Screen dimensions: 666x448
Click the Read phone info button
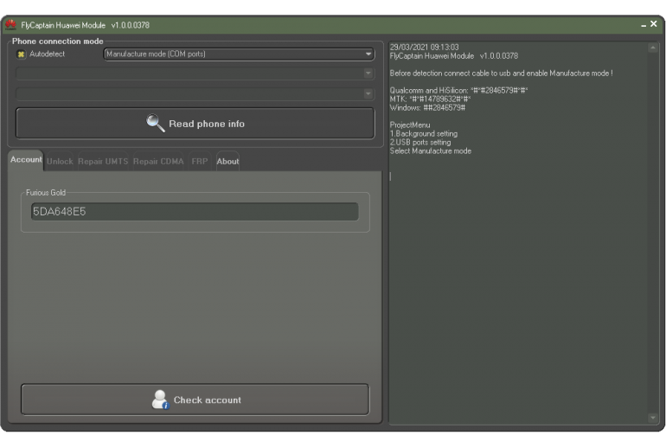pyautogui.click(x=195, y=124)
